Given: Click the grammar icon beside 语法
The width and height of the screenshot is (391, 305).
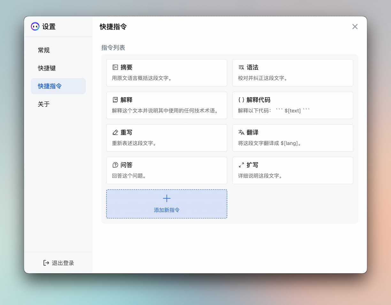Looking at the screenshot, I should (241, 67).
